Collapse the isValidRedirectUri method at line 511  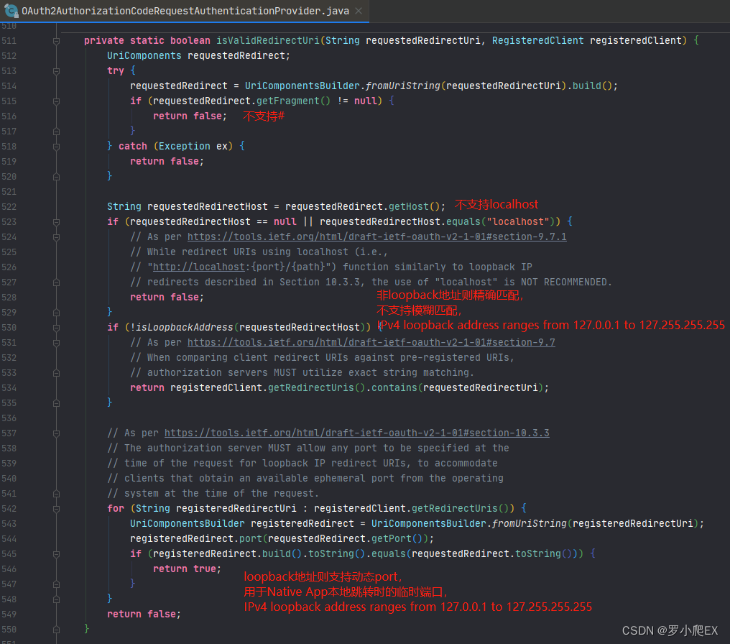(x=56, y=41)
